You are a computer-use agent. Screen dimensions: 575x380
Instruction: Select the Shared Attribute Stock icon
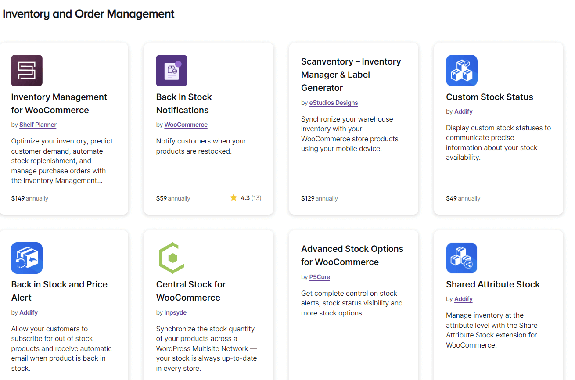[x=462, y=258]
